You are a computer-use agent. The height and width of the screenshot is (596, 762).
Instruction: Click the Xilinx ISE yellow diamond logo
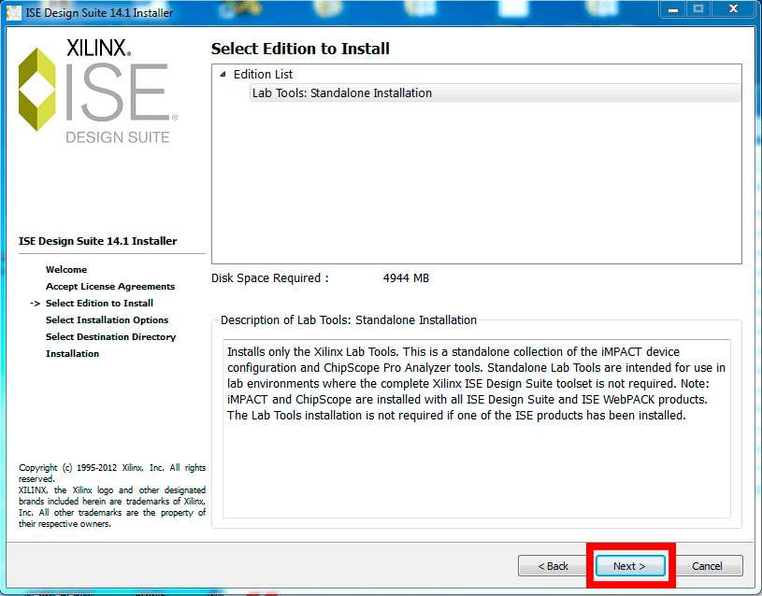(x=39, y=89)
